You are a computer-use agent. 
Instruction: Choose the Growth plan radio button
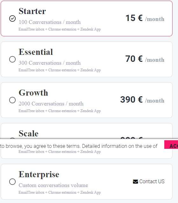(12, 100)
